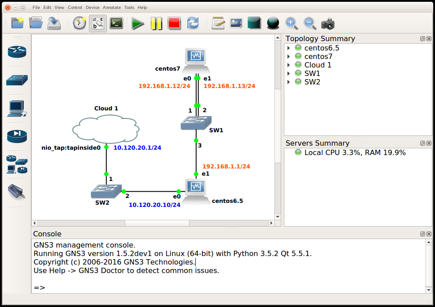The width and height of the screenshot is (435, 307).
Task: Click the canvas vertical scrollbar down arrow
Action: coord(278,217)
